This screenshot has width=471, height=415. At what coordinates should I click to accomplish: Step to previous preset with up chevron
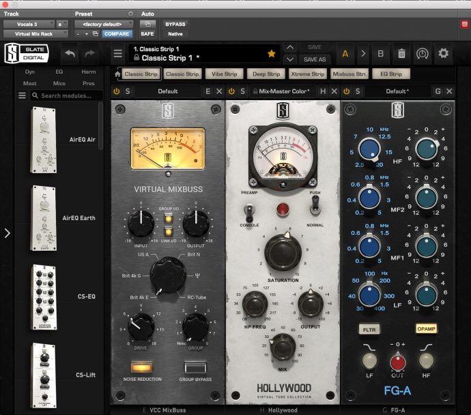tap(290, 48)
